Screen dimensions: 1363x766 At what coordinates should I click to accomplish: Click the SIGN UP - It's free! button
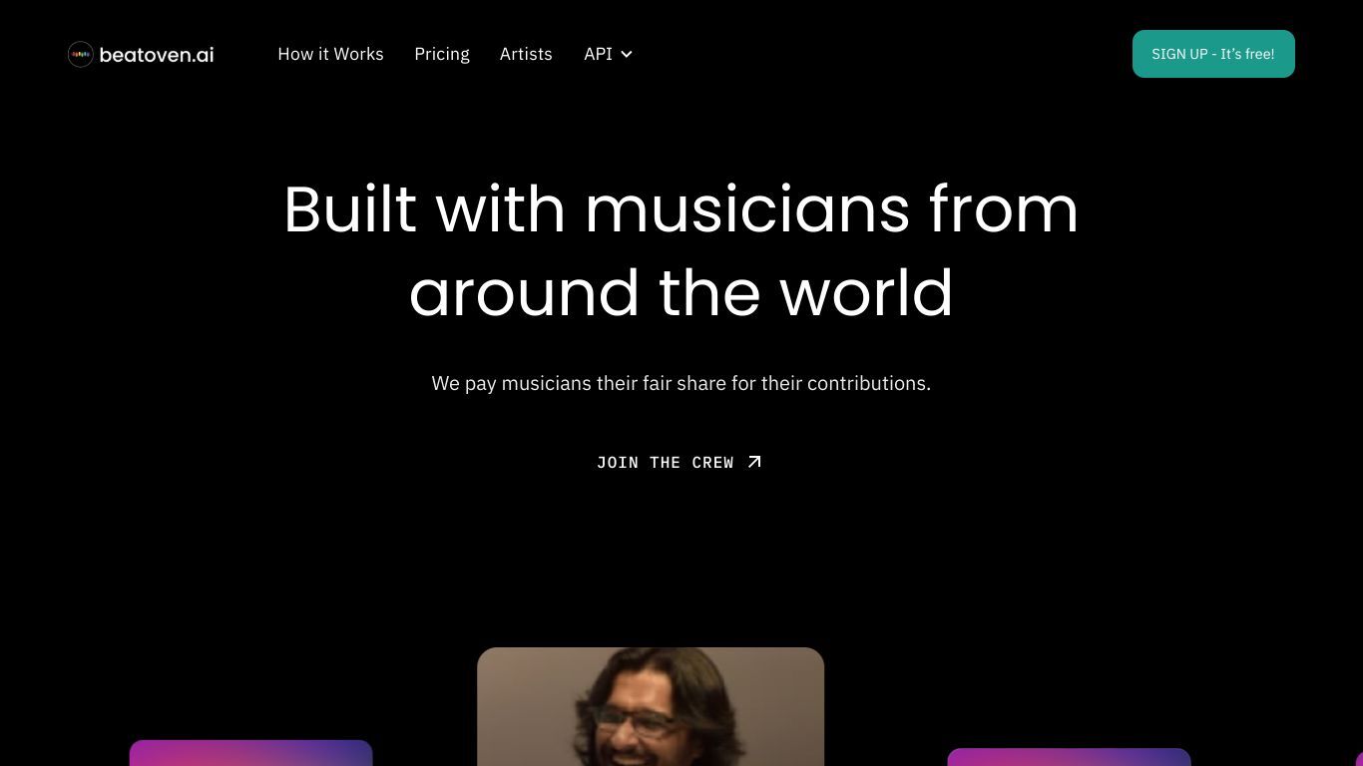(x=1213, y=54)
